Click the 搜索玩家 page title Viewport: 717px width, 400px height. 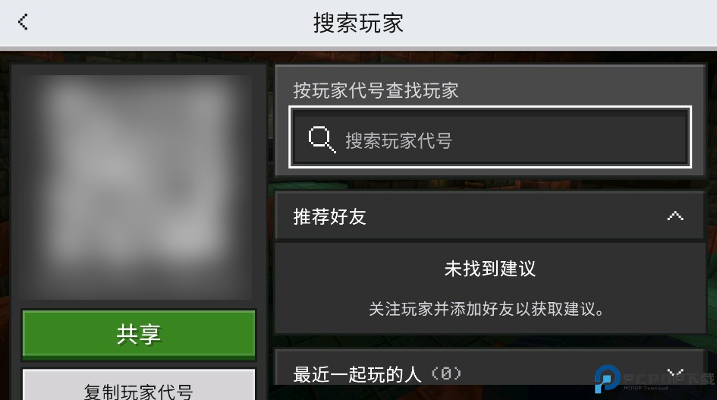358,23
